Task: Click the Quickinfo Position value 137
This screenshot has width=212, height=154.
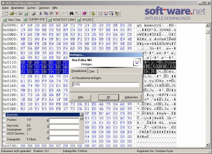Action: point(29,120)
